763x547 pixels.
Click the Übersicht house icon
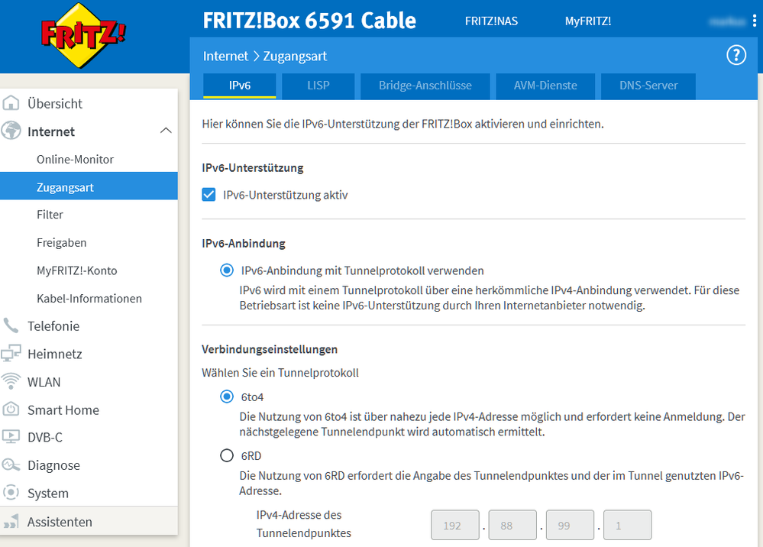11,103
